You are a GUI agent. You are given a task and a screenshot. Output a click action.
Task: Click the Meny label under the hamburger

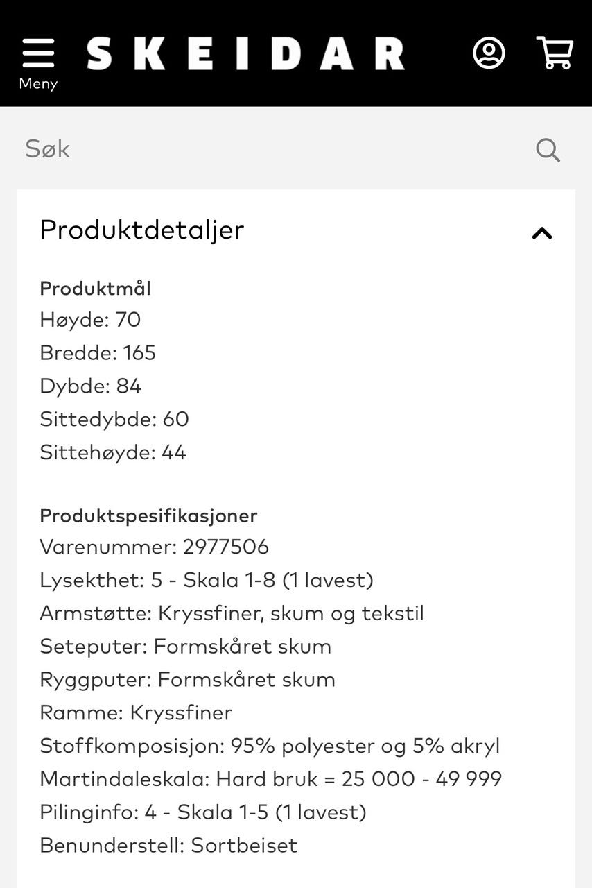[38, 84]
